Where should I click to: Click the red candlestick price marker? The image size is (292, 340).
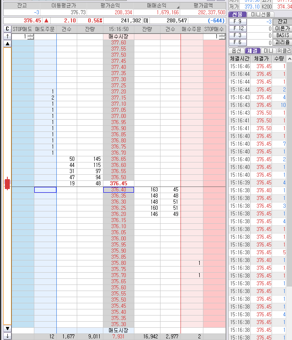click(7, 183)
